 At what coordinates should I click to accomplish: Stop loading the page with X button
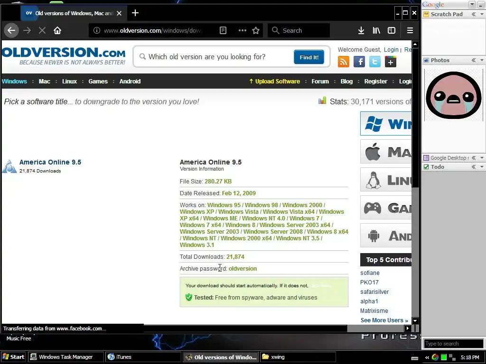[42, 30]
